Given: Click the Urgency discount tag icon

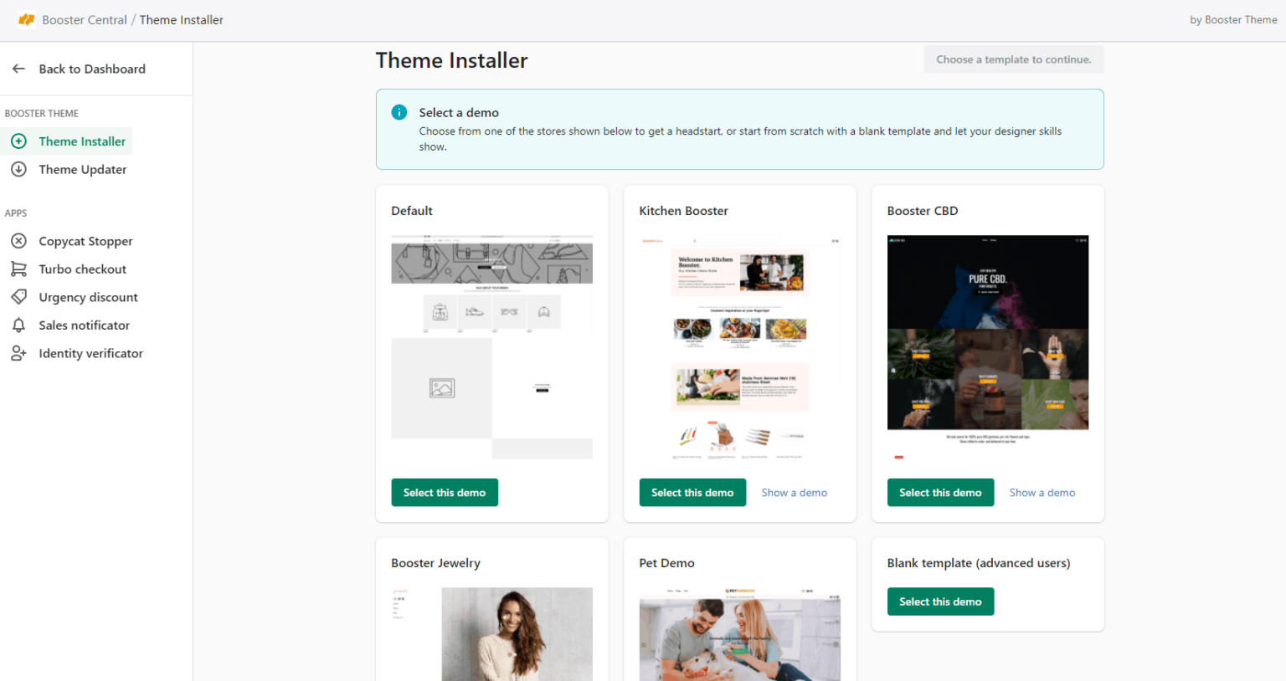Looking at the screenshot, I should 18,297.
